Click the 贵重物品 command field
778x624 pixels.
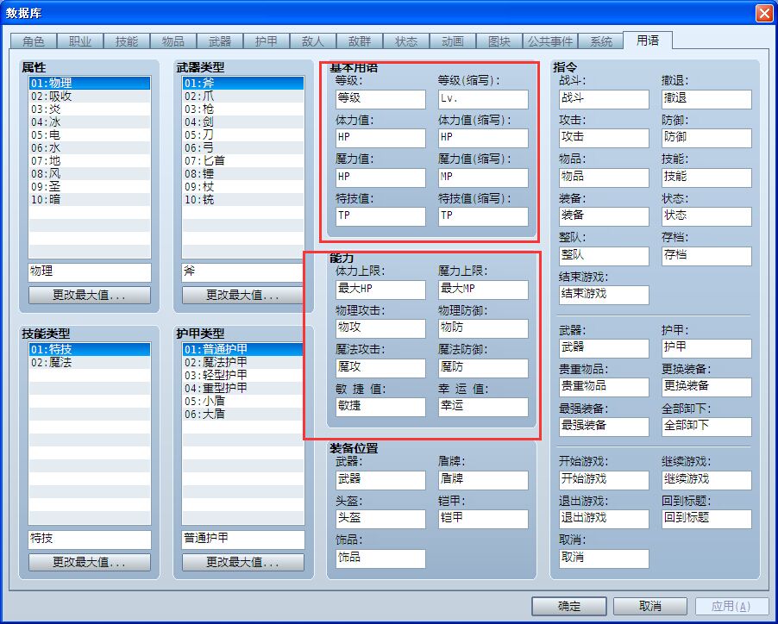tap(604, 387)
